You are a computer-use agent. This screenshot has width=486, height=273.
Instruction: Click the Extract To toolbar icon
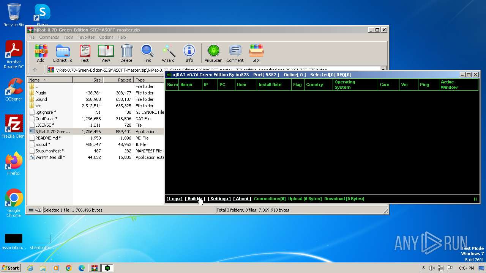[x=63, y=53]
